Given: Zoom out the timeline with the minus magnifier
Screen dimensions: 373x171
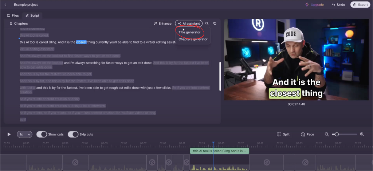Looking at the screenshot, I should (327, 134).
